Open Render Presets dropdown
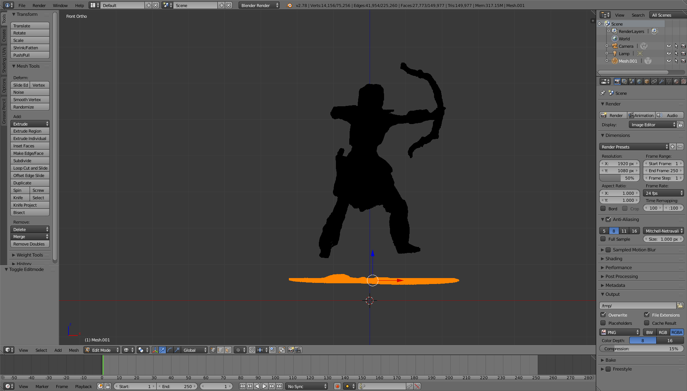This screenshot has width=687, height=391. pos(634,147)
